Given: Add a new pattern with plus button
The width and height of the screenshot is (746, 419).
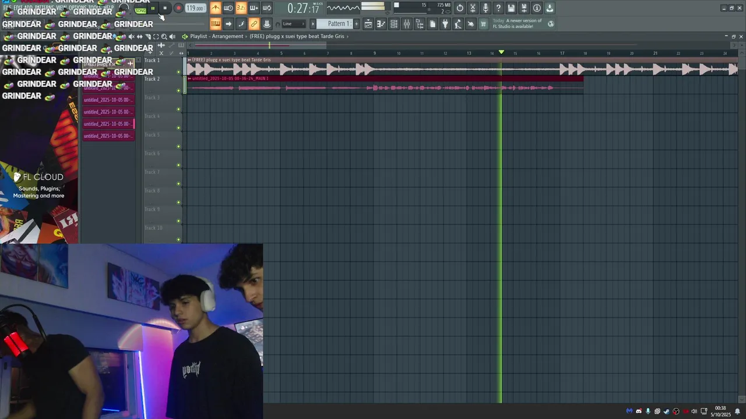Looking at the screenshot, I should pos(357,24).
